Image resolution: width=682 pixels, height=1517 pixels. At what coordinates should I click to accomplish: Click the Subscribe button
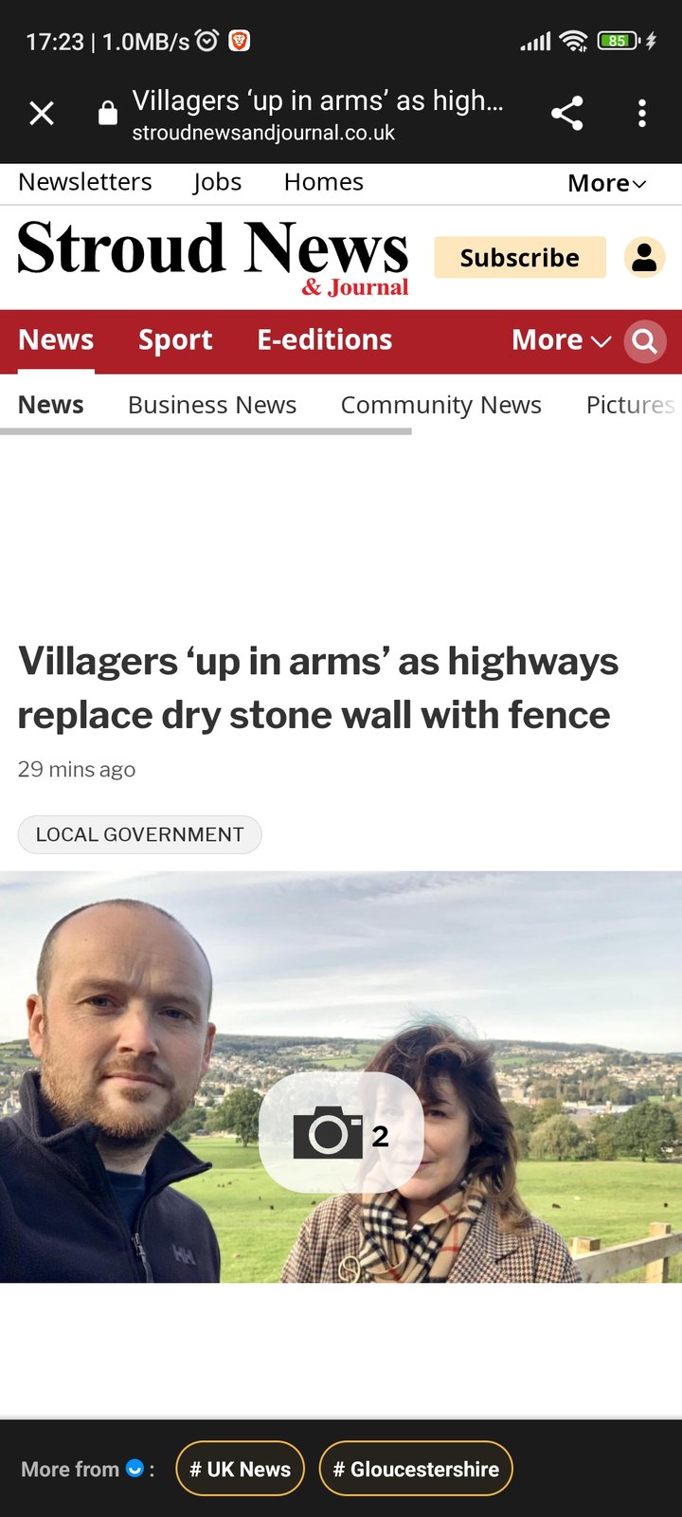click(x=520, y=257)
